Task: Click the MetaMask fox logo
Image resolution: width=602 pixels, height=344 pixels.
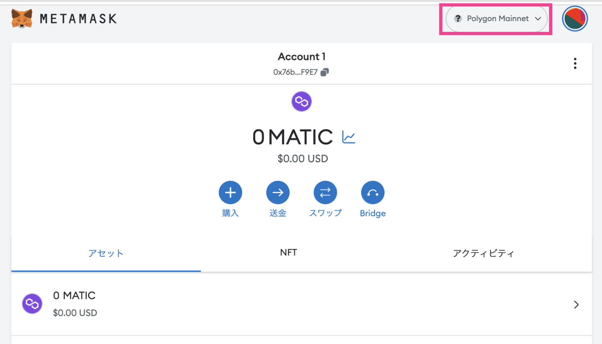Action: coord(22,18)
